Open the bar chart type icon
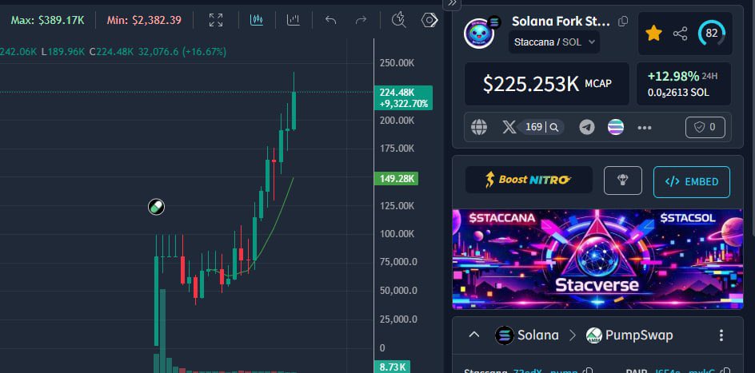This screenshot has width=755, height=373. 294,20
